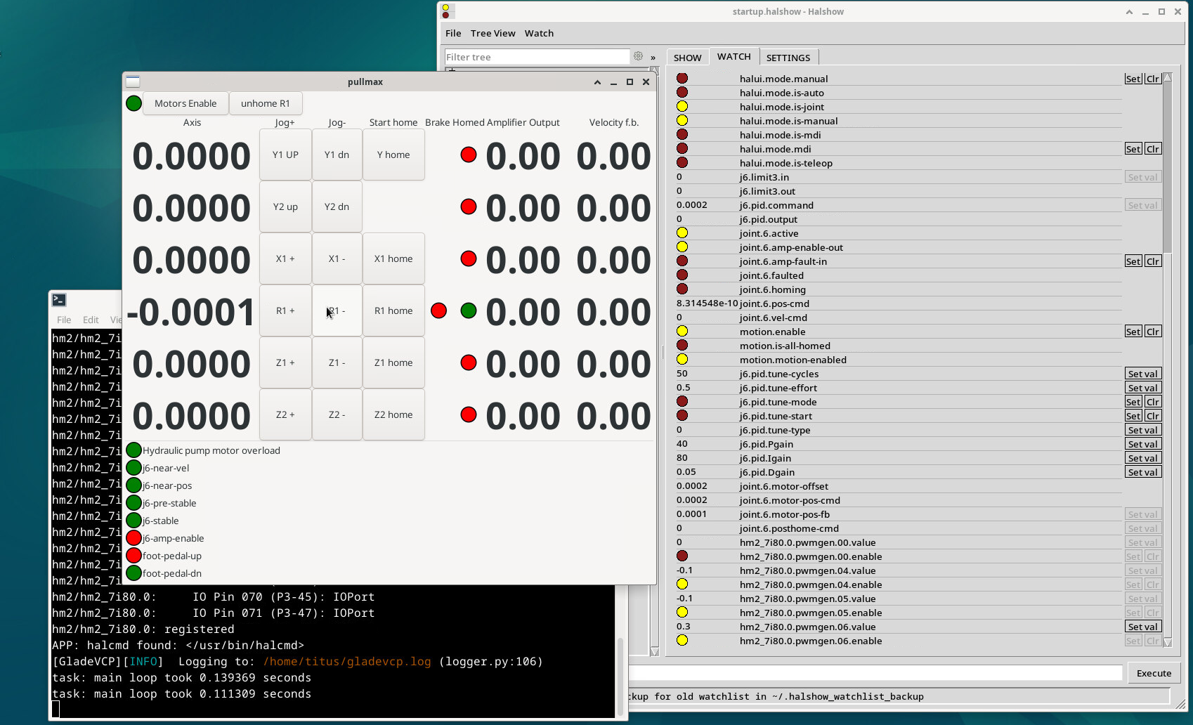Set the halui.mode.manual pin

tap(1133, 79)
